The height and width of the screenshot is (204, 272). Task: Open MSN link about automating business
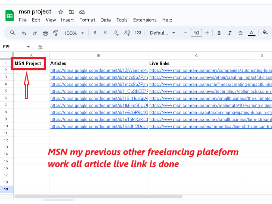[211, 70]
